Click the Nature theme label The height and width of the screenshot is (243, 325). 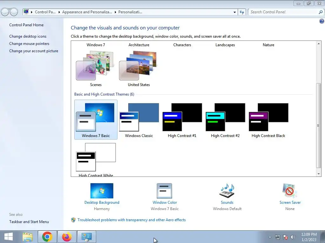pyautogui.click(x=269, y=45)
